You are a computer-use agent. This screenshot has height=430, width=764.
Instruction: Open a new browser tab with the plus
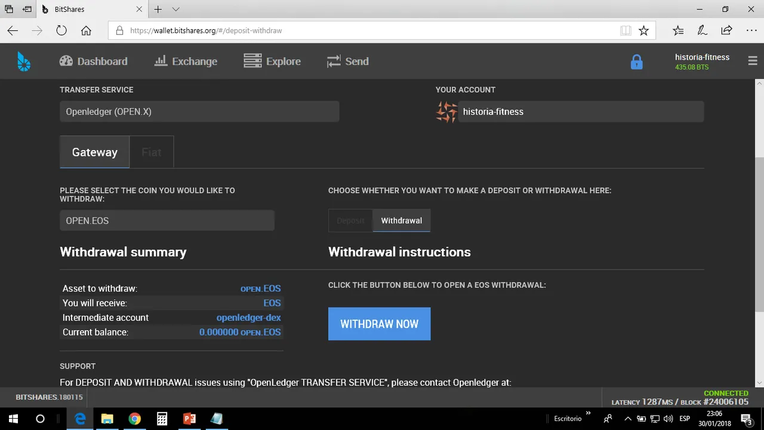pos(158,10)
